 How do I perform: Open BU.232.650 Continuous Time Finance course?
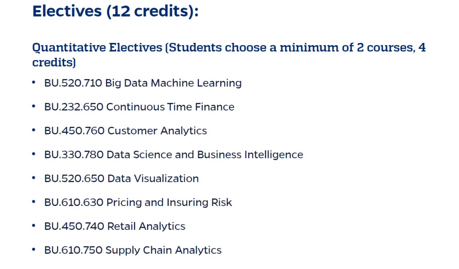[x=139, y=107]
